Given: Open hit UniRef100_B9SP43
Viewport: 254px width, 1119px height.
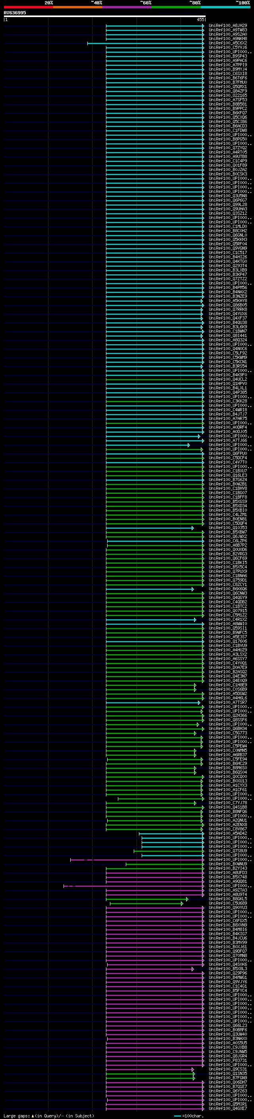Looking at the screenshot, I should pos(227,56).
